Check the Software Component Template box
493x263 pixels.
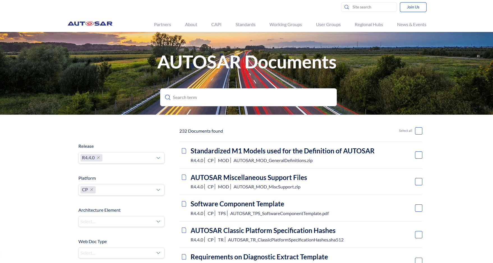click(x=419, y=208)
